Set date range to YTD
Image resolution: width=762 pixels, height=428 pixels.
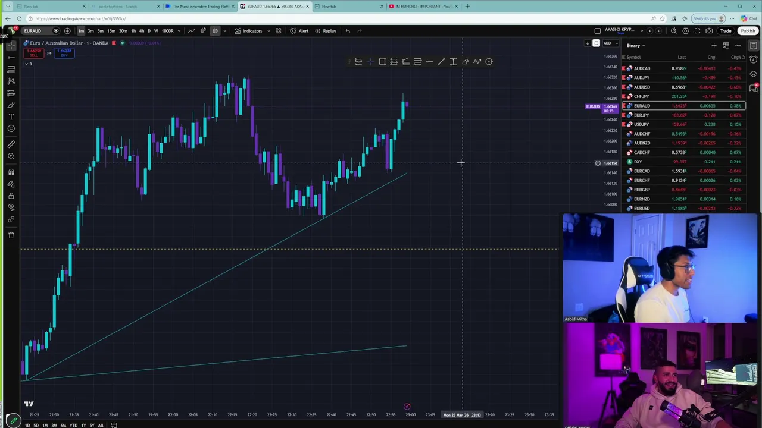pyautogui.click(x=73, y=425)
